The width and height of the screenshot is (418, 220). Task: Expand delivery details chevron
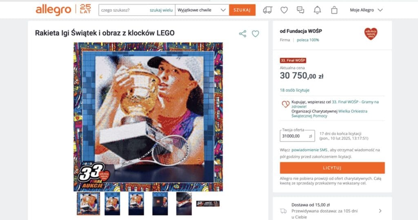[x=380, y=211]
